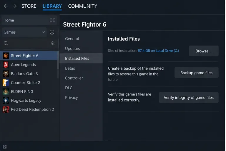Select Apex Legends in the game list
Image resolution: width=226 pixels, height=151 pixels.
pos(29,65)
